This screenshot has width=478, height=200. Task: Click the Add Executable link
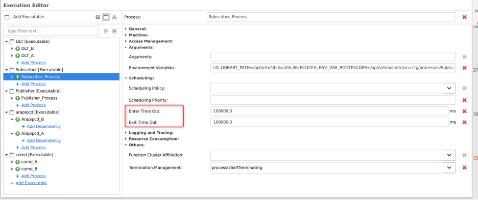pos(31,183)
